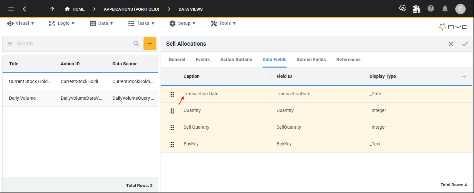Sort by Data Source column header

[125, 64]
